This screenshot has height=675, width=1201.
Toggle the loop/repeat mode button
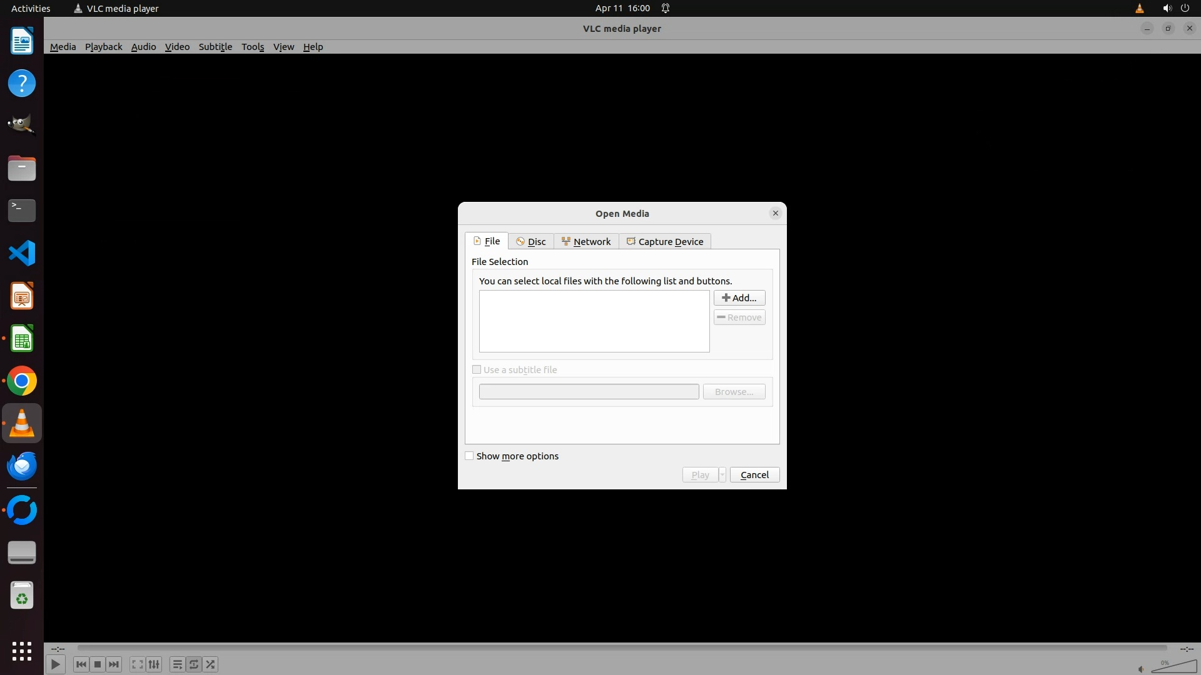click(194, 664)
